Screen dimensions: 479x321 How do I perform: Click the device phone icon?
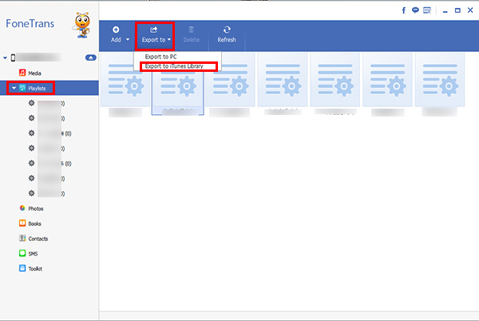coord(13,57)
